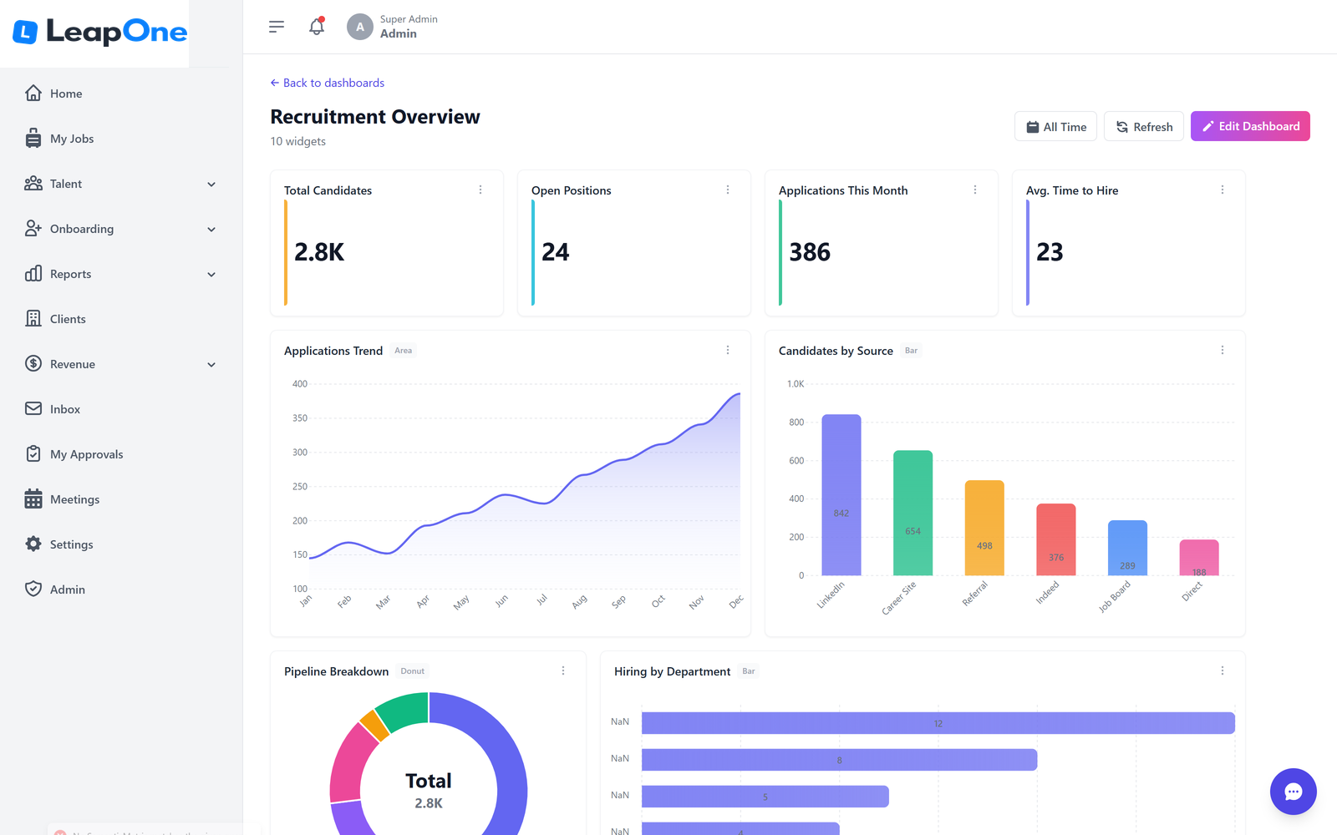
Task: Click the Inbox envelope icon
Action: click(x=33, y=408)
